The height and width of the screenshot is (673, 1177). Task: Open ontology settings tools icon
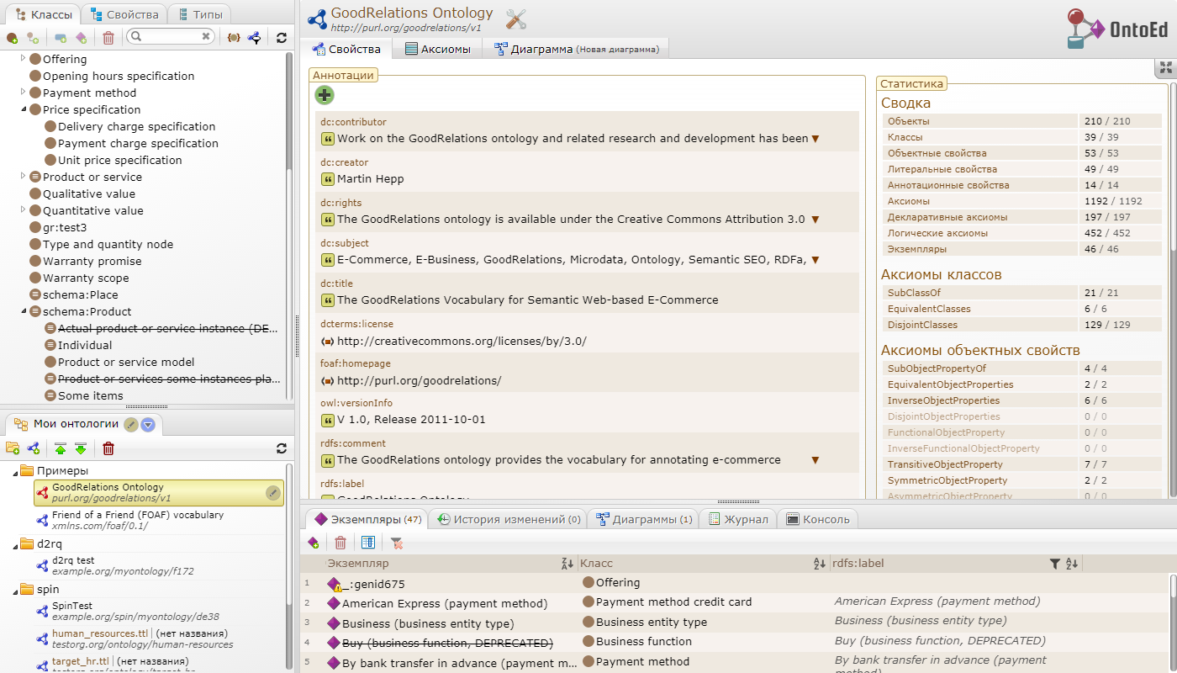tap(516, 20)
